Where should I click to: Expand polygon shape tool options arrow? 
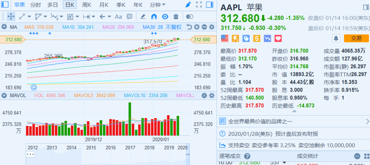pos(45,17)
